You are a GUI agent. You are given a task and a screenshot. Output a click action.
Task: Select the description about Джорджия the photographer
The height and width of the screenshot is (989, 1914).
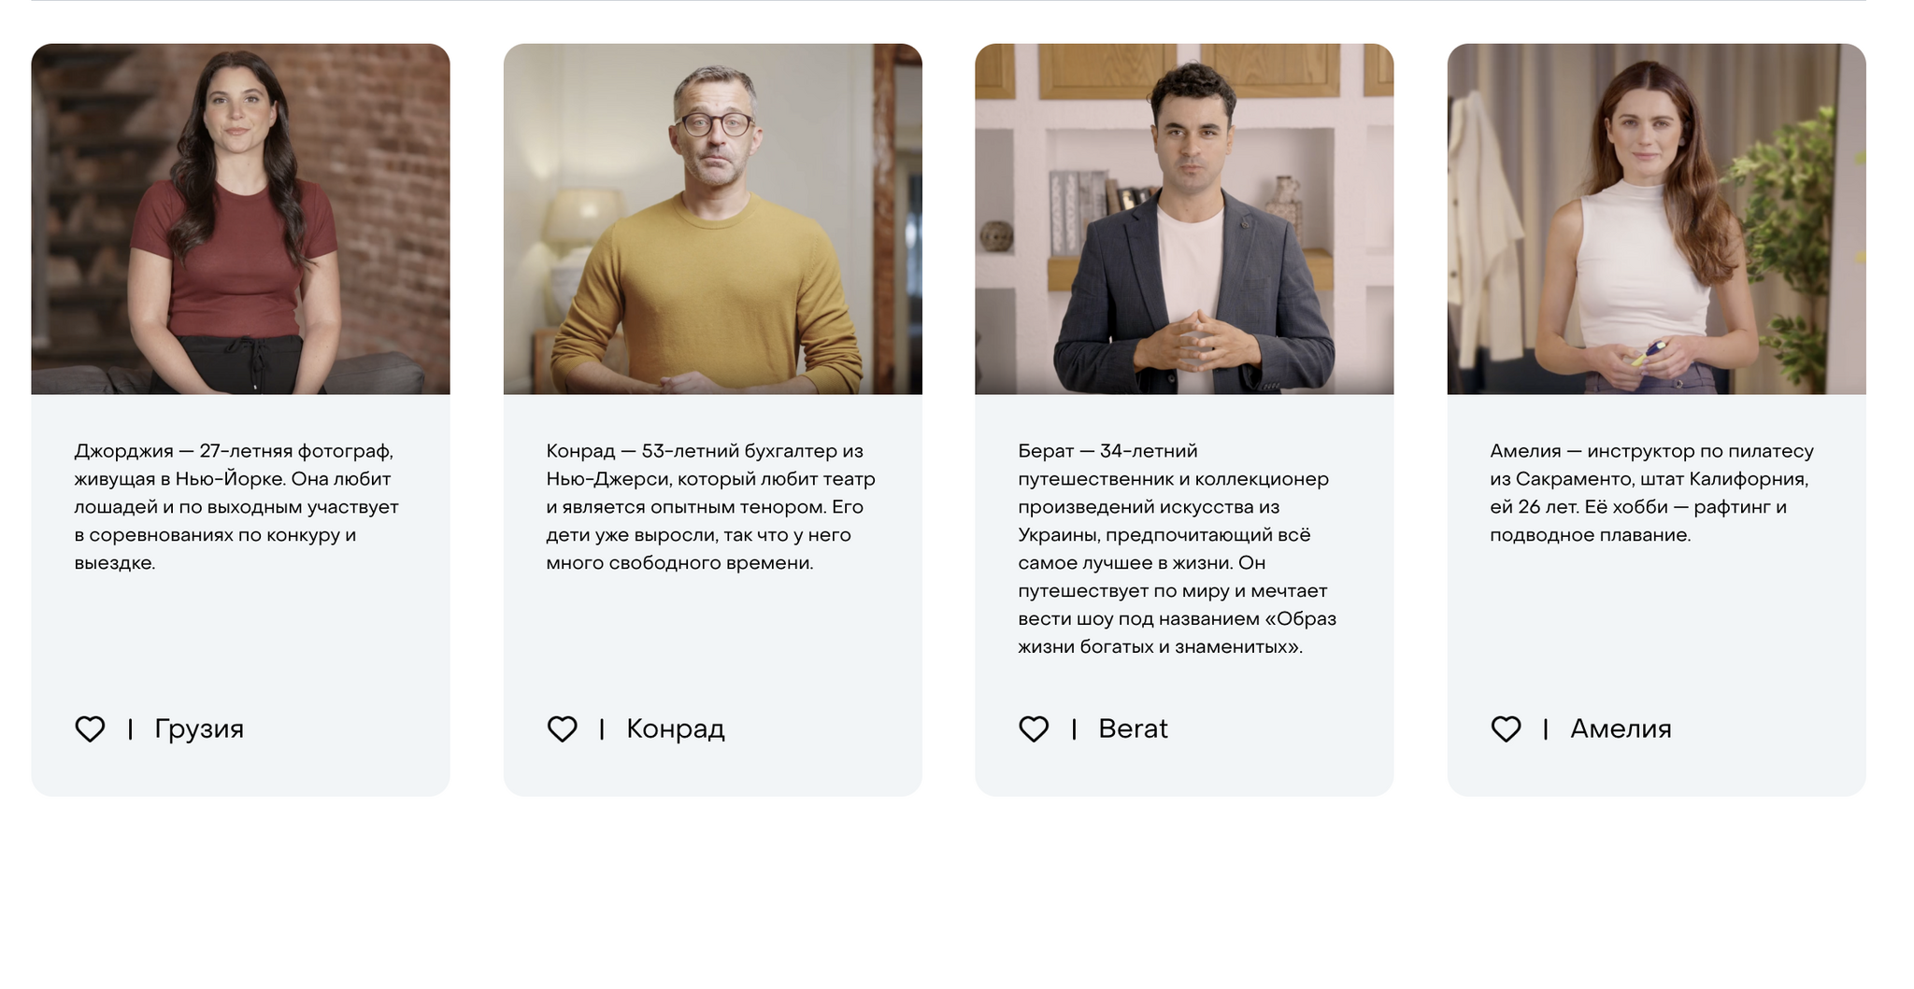(237, 507)
